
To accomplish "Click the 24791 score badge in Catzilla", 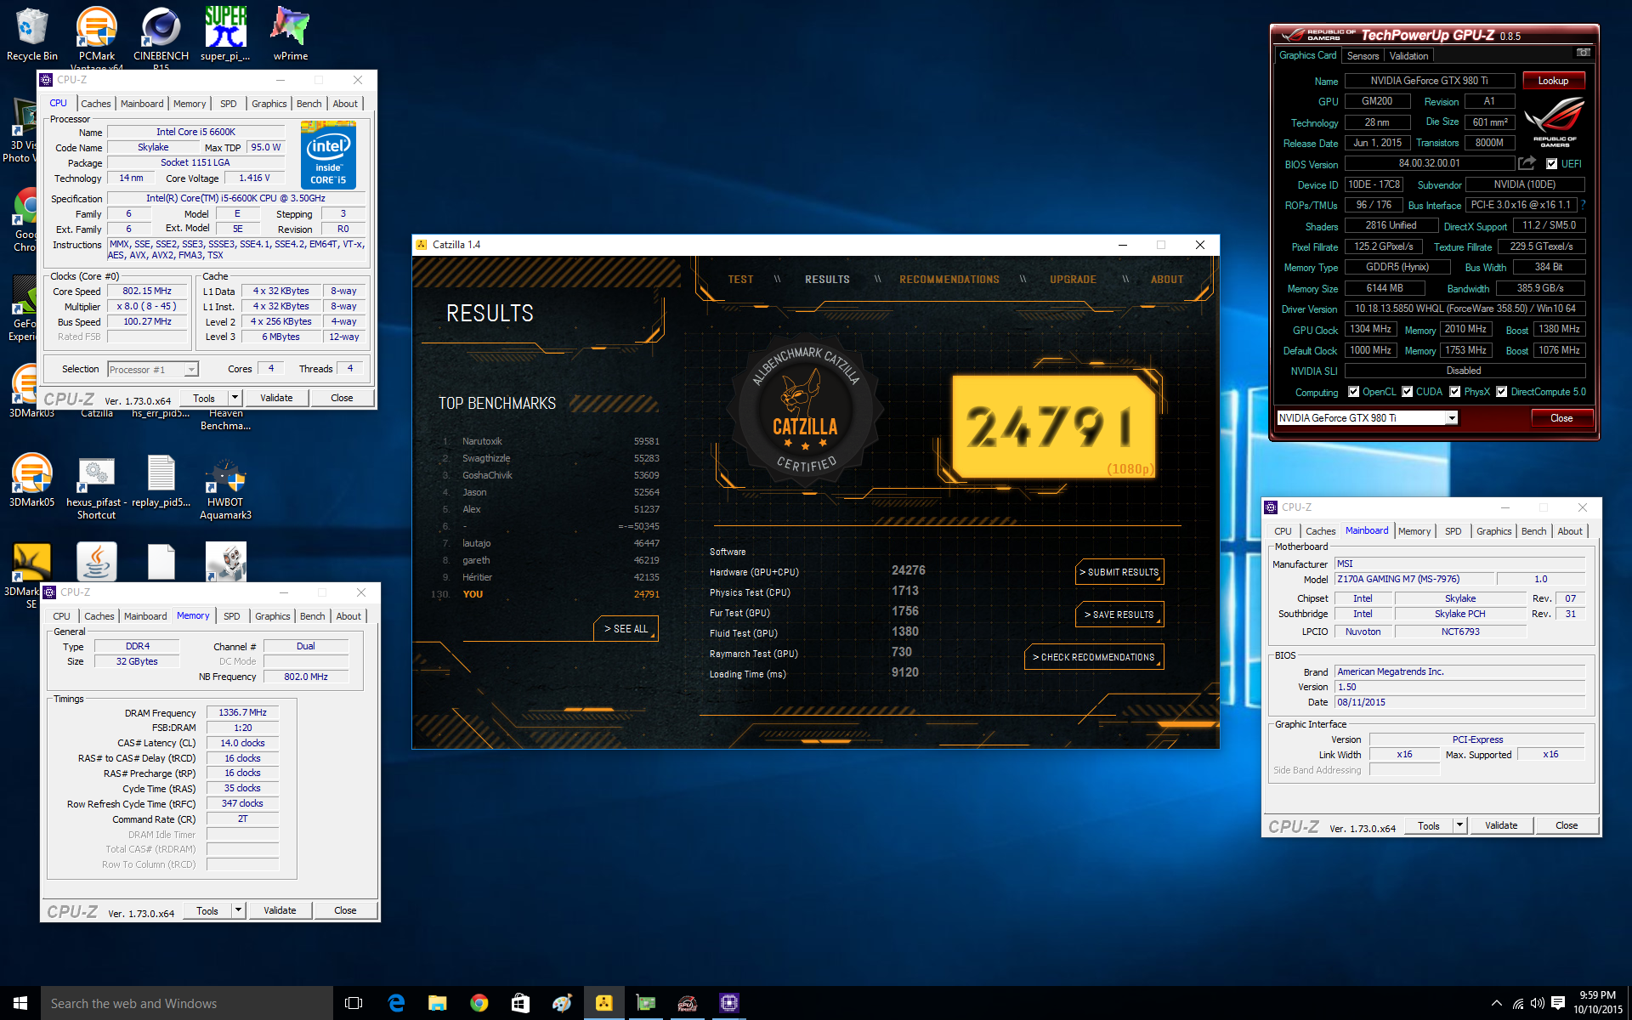I will (x=1054, y=426).
